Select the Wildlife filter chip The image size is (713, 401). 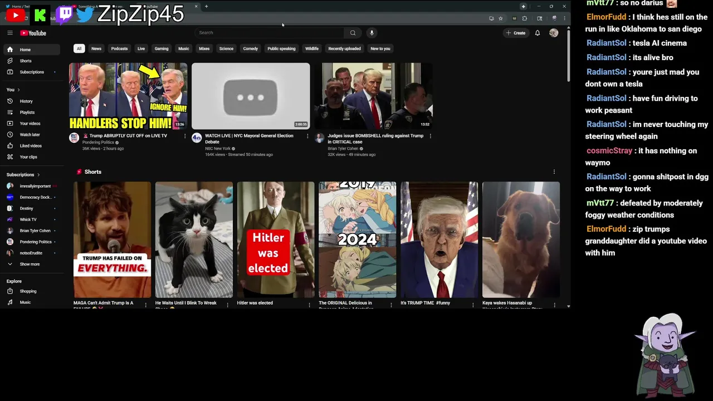312,48
